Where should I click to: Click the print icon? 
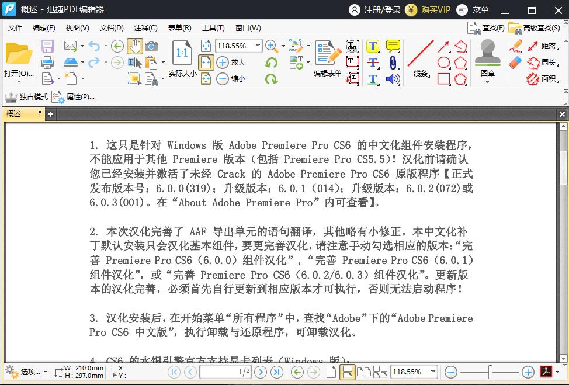coord(47,63)
